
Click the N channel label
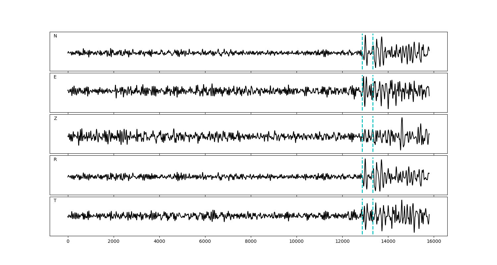click(55, 36)
